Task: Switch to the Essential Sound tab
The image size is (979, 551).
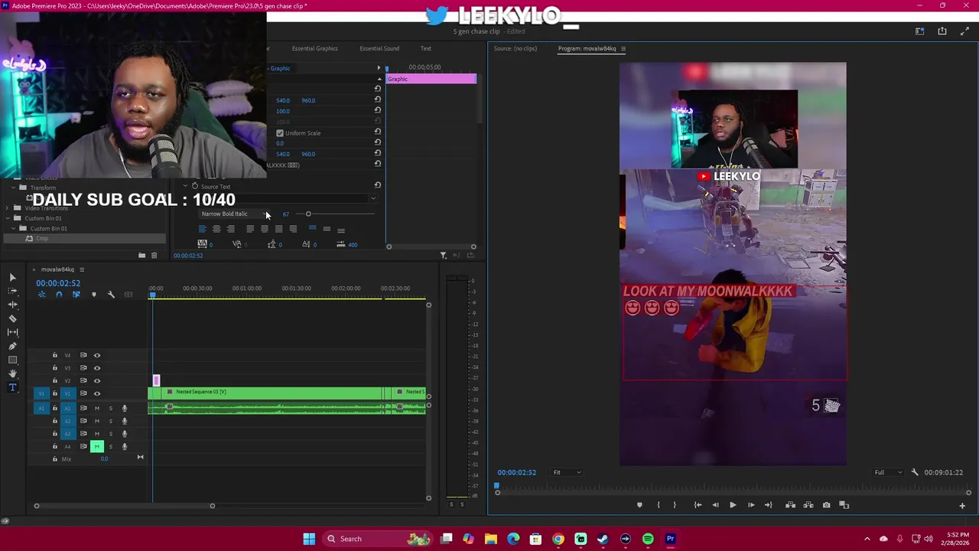Action: coord(379,49)
